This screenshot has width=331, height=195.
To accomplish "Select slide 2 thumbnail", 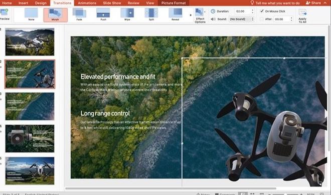I will pyautogui.click(x=30, y=74).
